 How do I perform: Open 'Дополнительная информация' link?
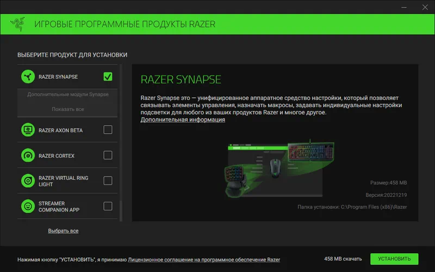click(183, 120)
